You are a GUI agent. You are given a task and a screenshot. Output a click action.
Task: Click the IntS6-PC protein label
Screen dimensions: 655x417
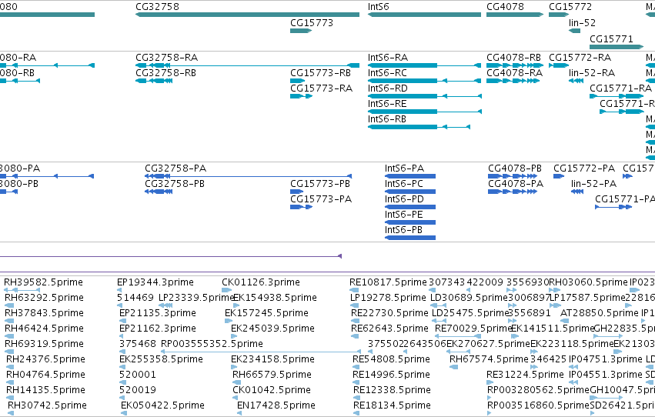tap(404, 184)
